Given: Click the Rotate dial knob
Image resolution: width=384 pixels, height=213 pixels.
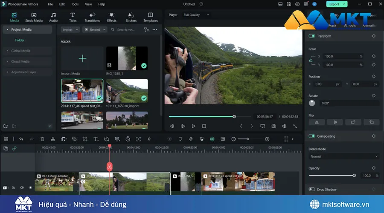Looking at the screenshot, I should (312, 103).
